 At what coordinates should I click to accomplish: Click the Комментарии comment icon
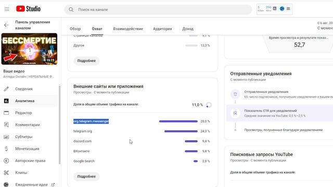tap(6, 125)
